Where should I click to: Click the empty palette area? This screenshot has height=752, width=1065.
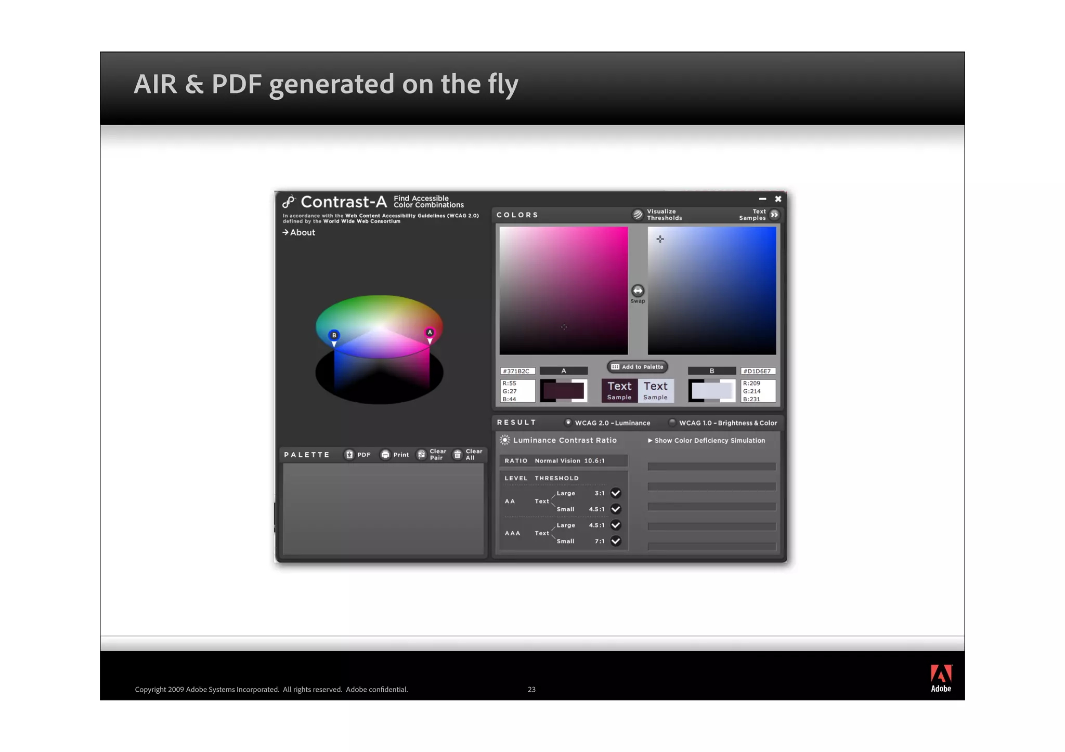[383, 509]
